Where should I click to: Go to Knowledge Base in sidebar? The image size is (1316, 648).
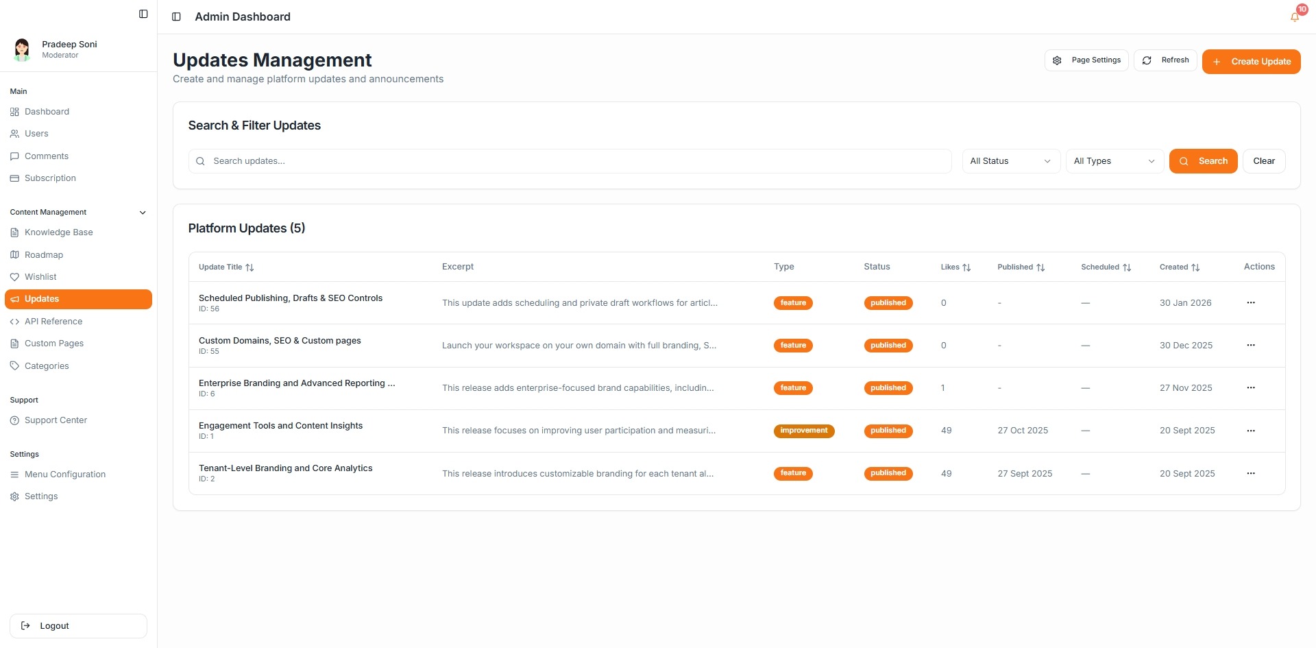coord(58,232)
